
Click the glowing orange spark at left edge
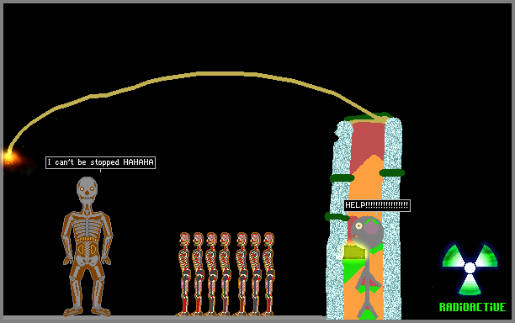coord(9,158)
